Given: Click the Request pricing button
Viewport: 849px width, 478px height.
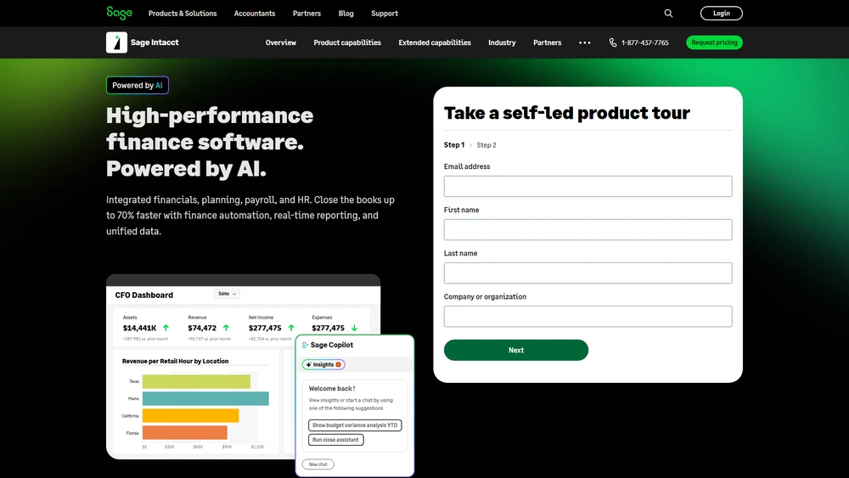Looking at the screenshot, I should (714, 42).
